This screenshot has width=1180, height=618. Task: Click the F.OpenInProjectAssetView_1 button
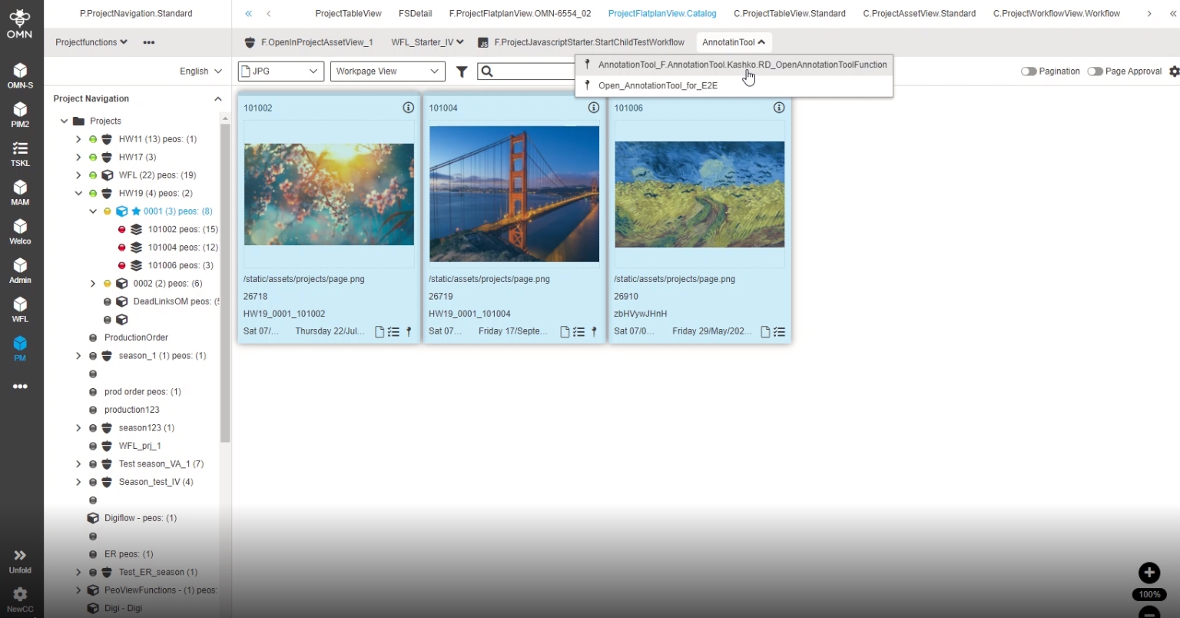(309, 42)
